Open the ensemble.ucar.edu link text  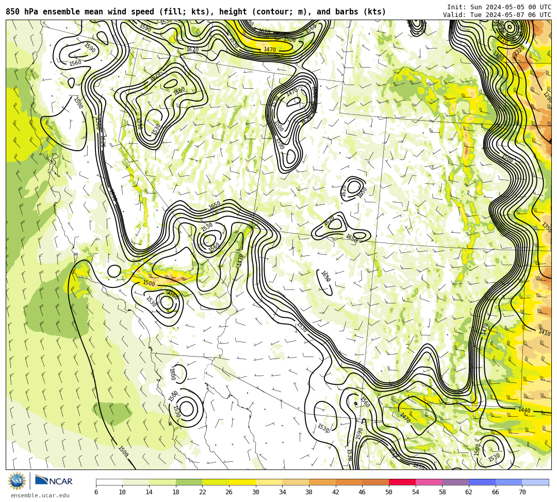pos(40,495)
